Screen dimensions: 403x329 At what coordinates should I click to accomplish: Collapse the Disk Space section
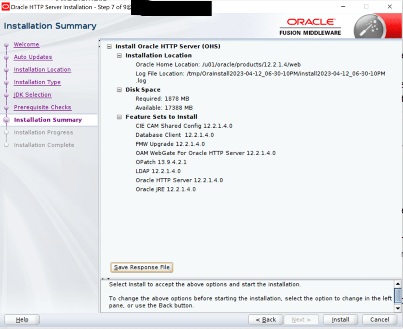click(x=119, y=90)
